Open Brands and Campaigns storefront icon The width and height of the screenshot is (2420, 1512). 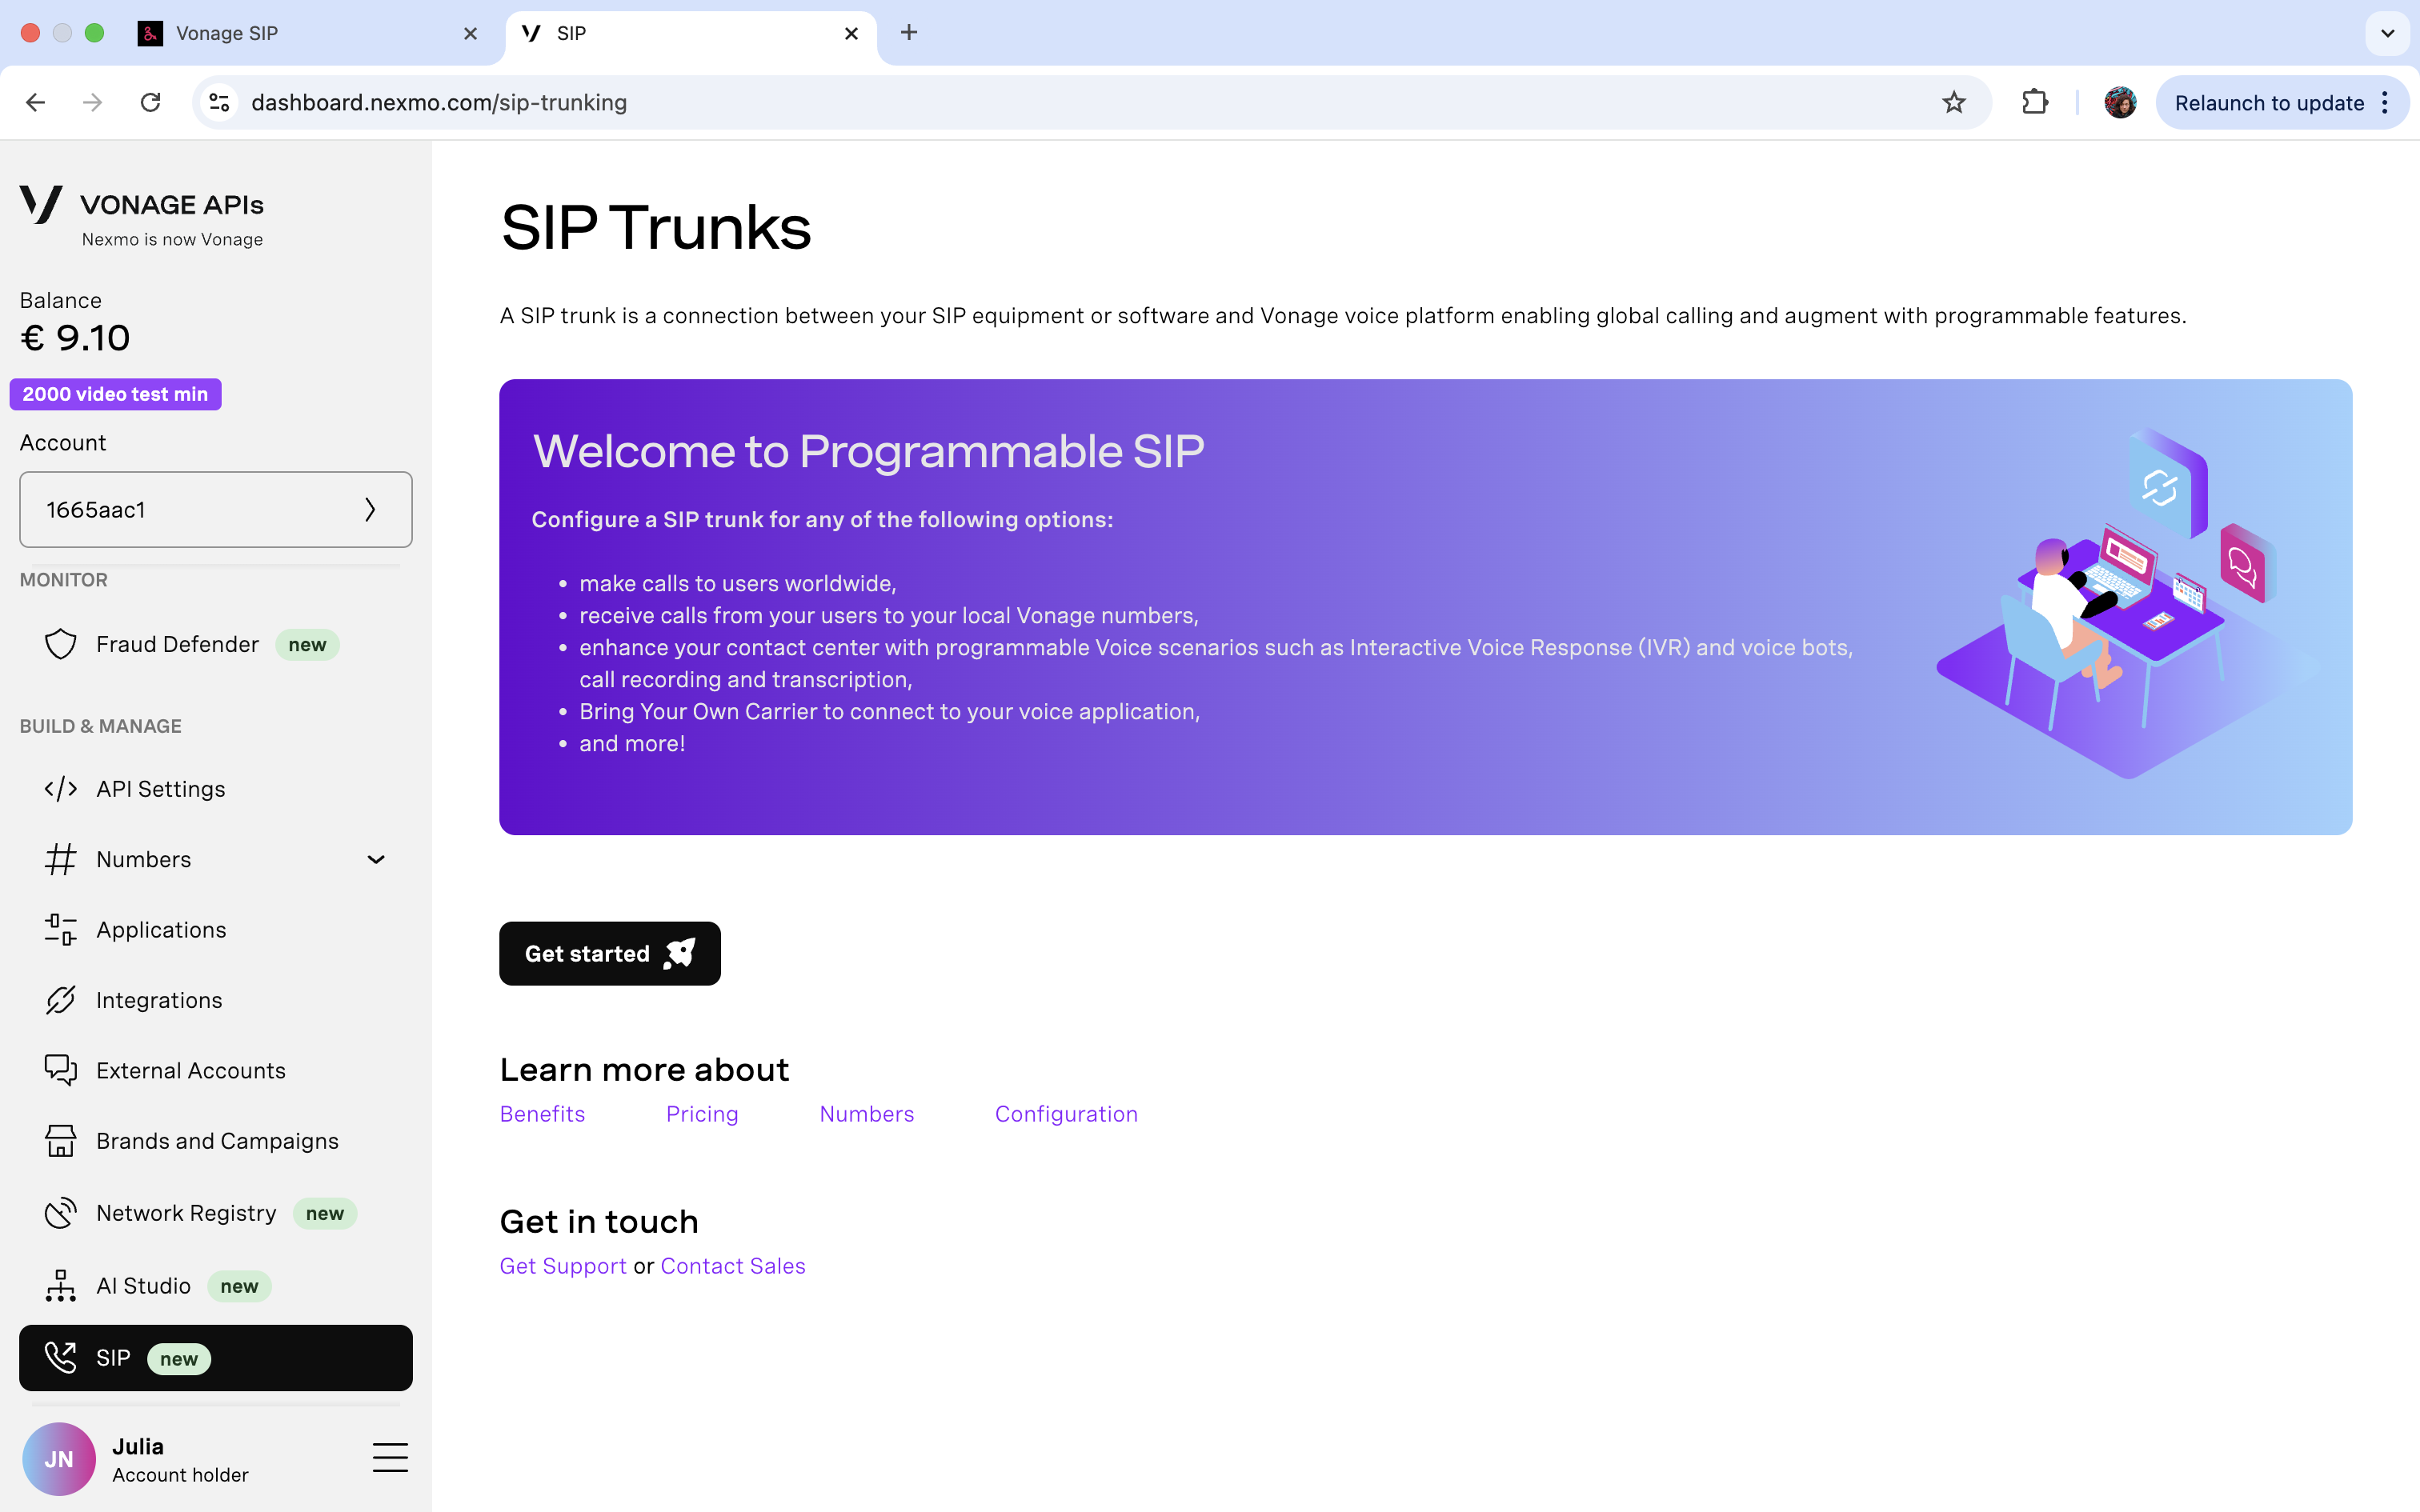60,1141
